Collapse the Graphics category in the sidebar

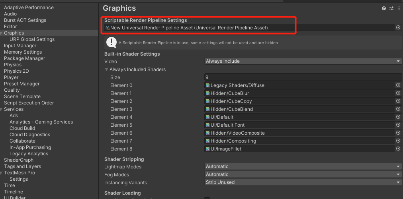2,33
